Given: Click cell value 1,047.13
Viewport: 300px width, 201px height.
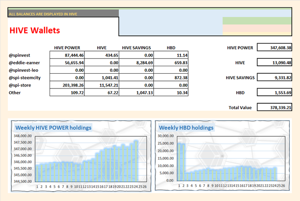Looking at the screenshot, I should [x=136, y=92].
